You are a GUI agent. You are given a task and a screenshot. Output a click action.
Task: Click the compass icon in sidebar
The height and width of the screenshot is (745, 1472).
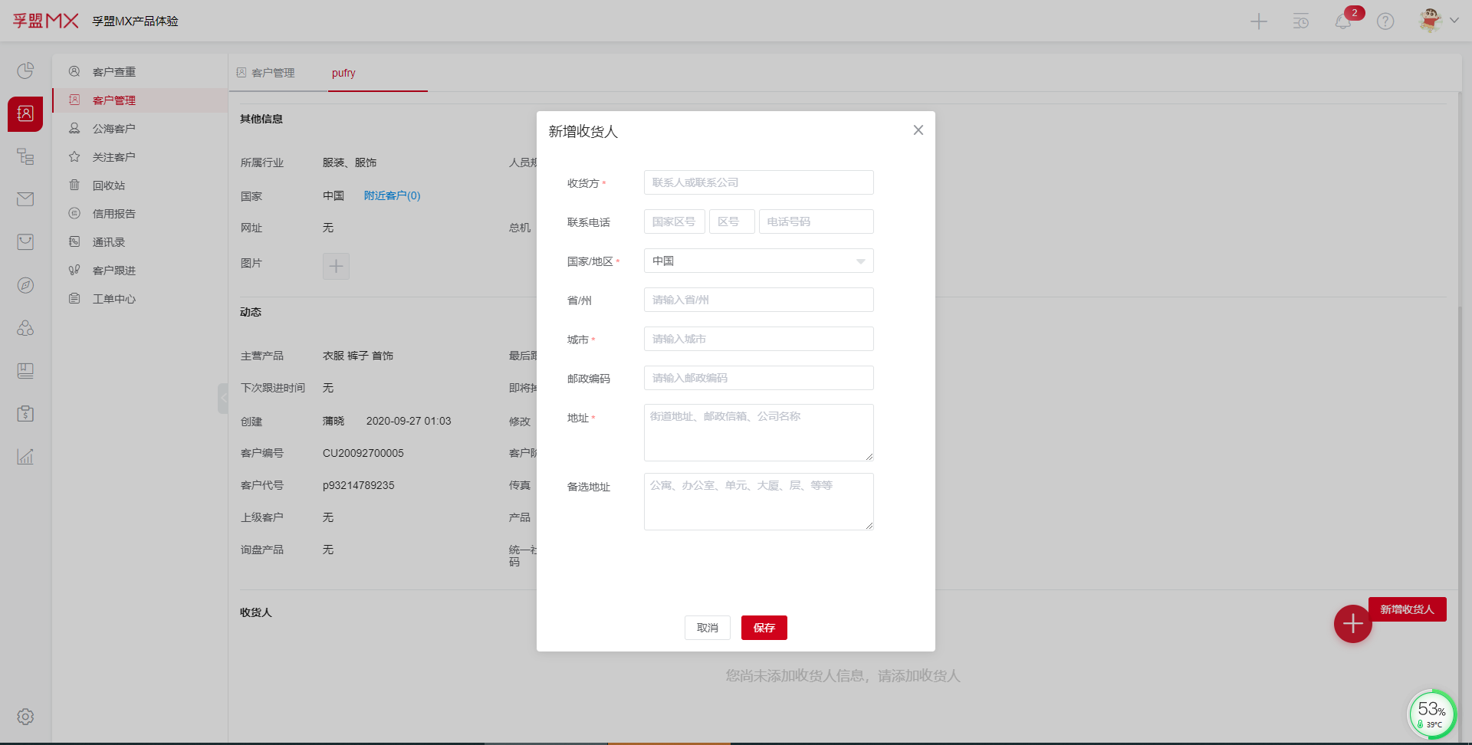(25, 285)
